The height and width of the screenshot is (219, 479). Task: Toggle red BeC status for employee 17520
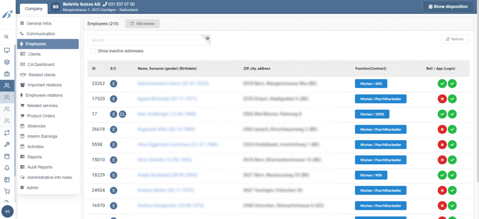point(442,99)
